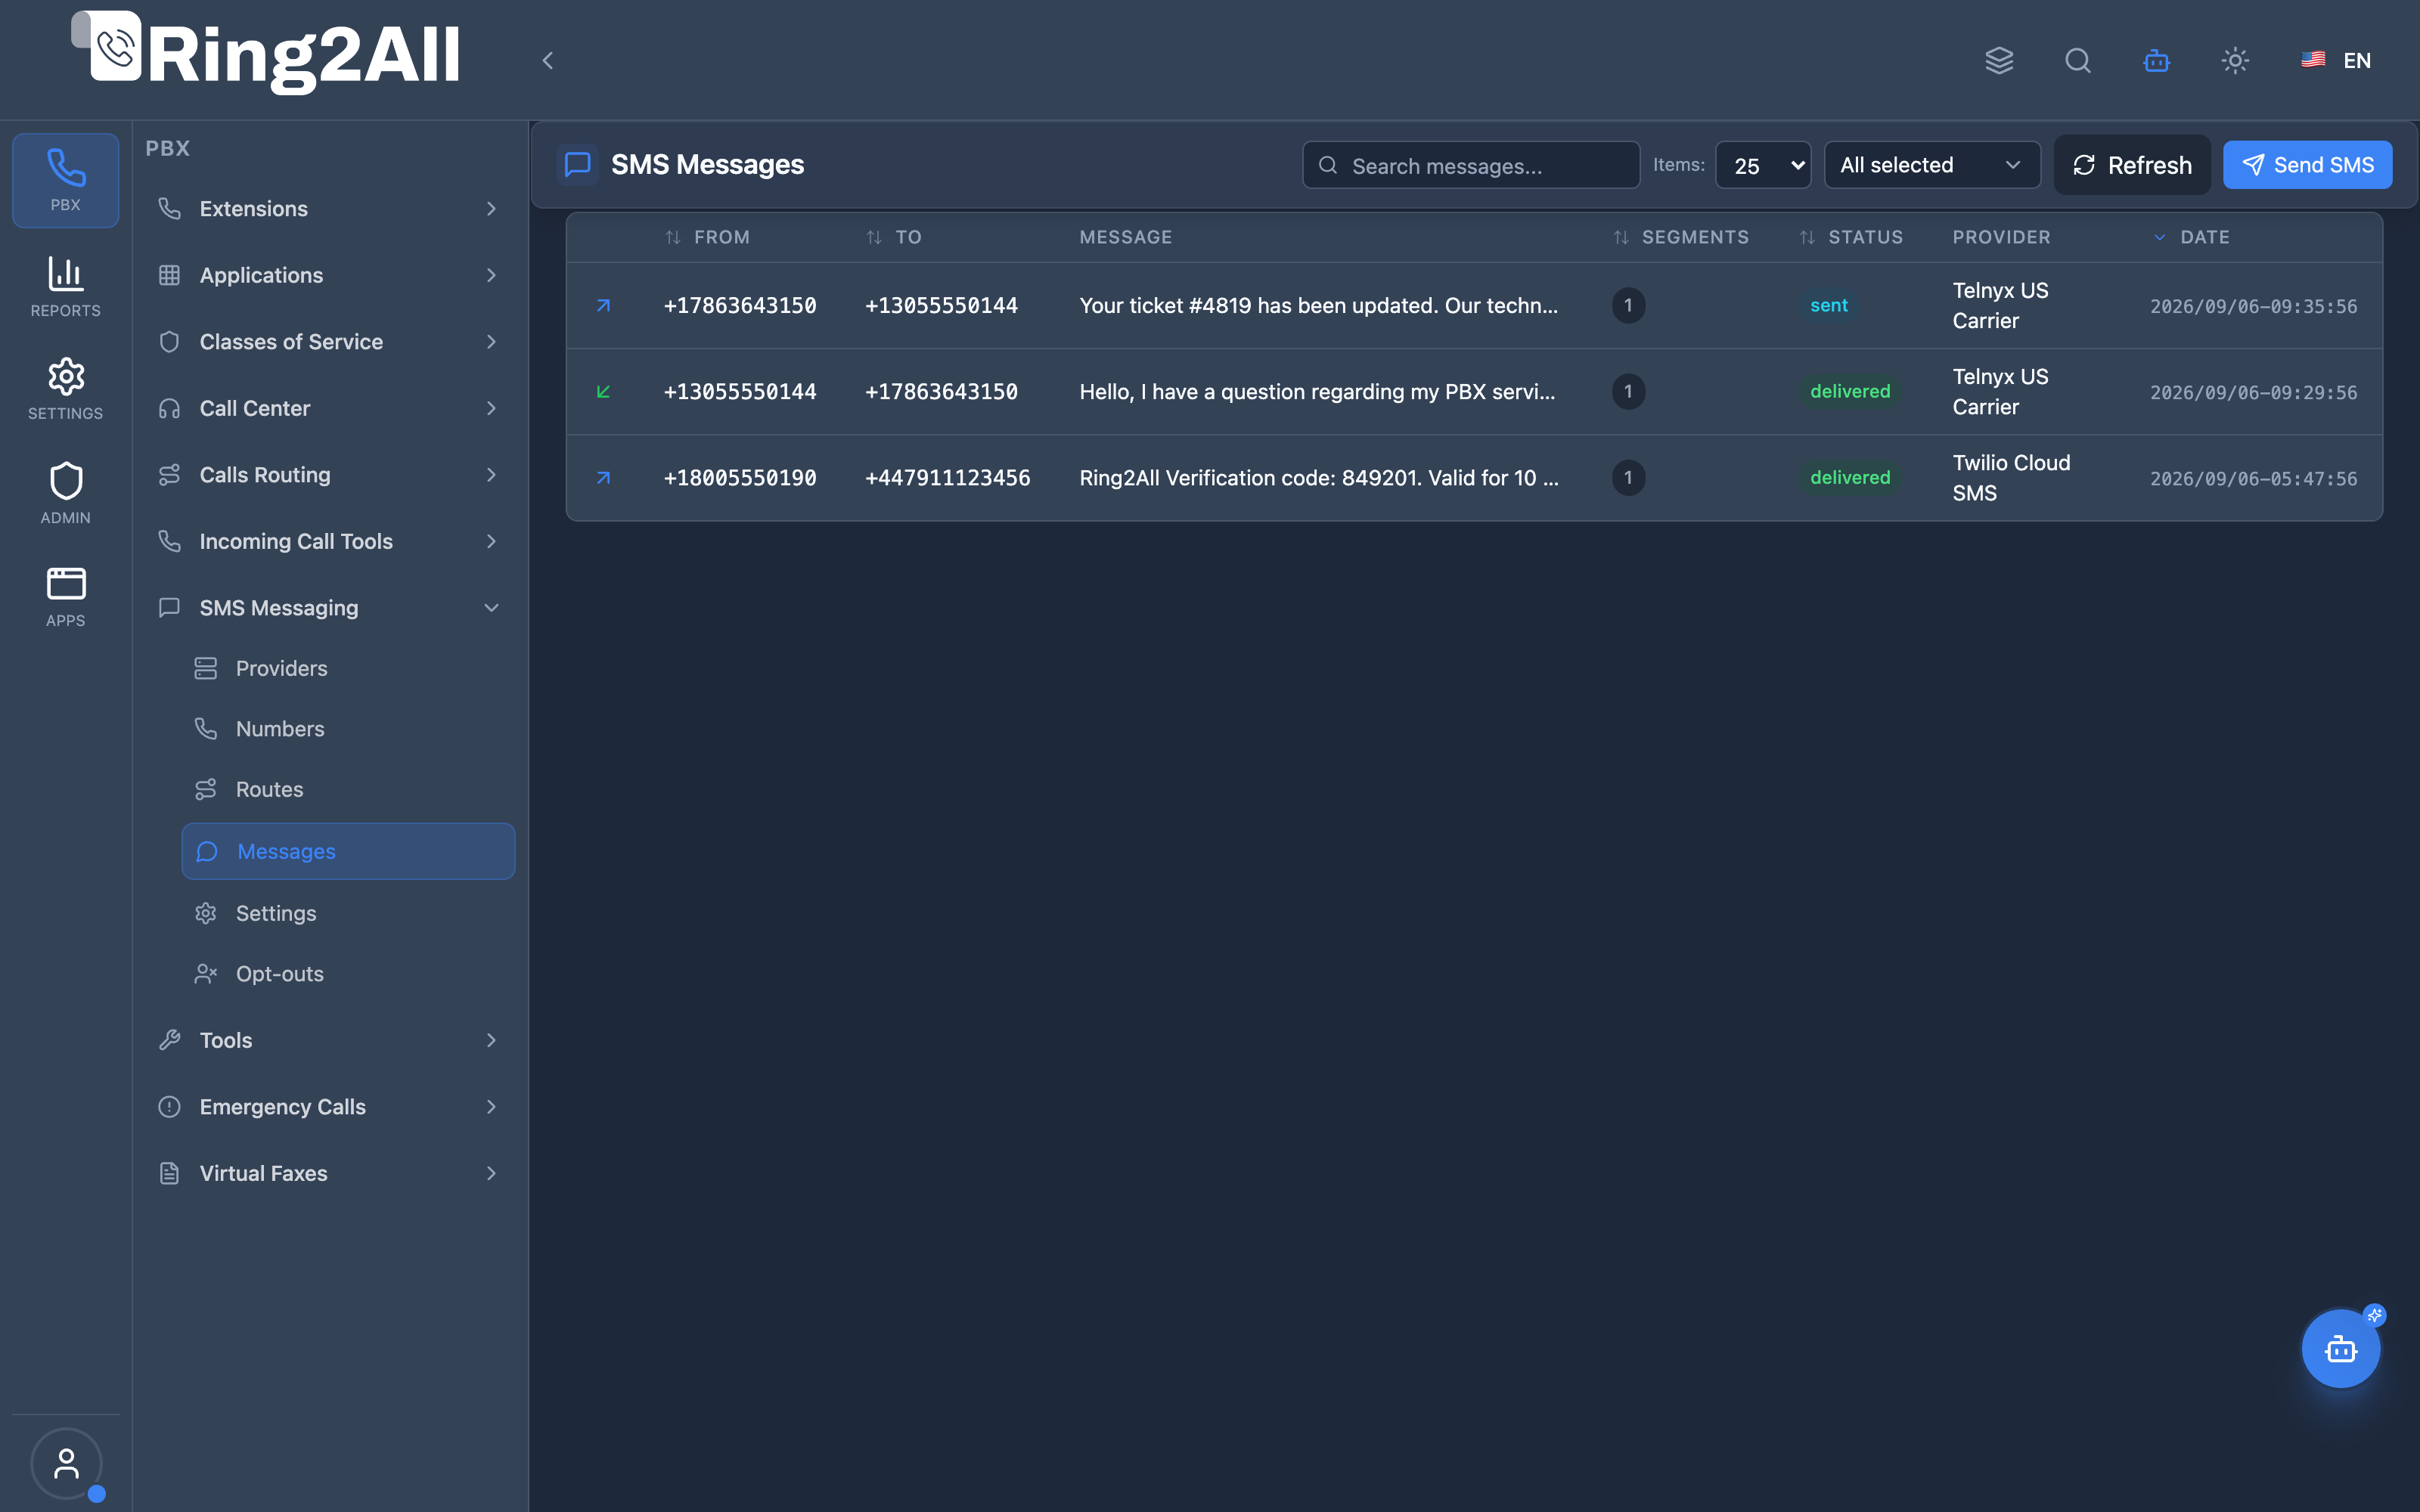Select the PBX section in the rail
2420x1512 pixels.
(x=66, y=180)
